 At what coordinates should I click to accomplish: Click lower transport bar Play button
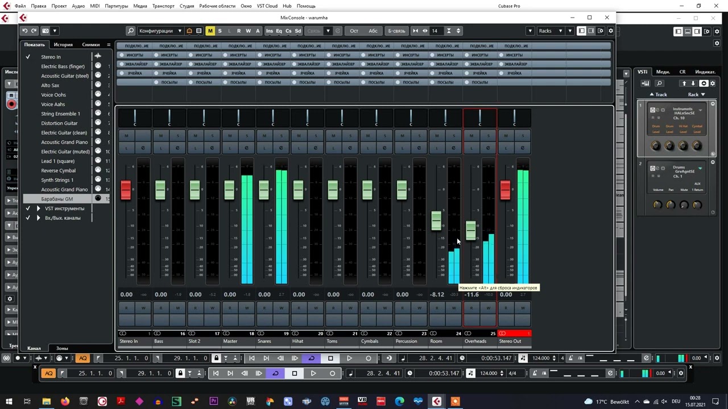pos(313,373)
